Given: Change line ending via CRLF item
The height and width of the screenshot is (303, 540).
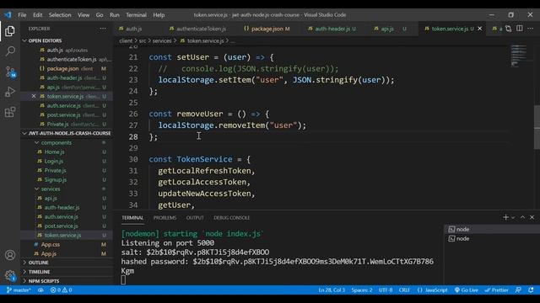Looking at the screenshot, I should (x=404, y=290).
